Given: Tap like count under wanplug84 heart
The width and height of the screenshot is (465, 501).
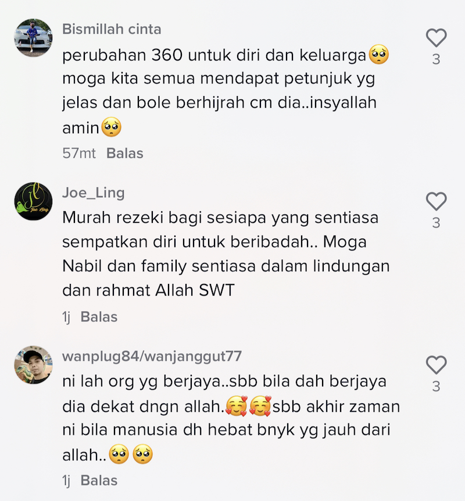Looking at the screenshot, I should 436,386.
